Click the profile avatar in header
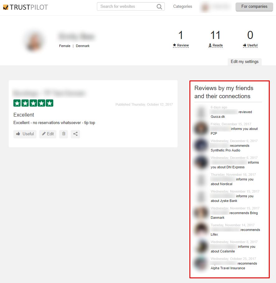Image resolution: width=276 pixels, height=283 pixels. coord(205,7)
